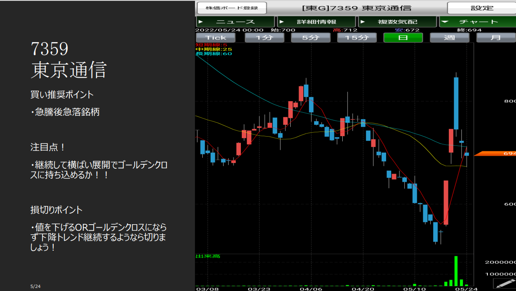Switch to the 月 monthly chart
The width and height of the screenshot is (516, 291).
point(496,38)
